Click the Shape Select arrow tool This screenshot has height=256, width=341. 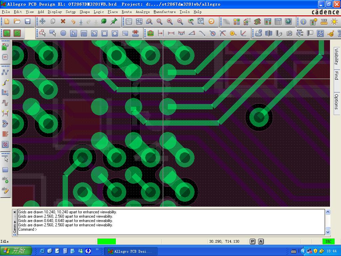[74, 33]
